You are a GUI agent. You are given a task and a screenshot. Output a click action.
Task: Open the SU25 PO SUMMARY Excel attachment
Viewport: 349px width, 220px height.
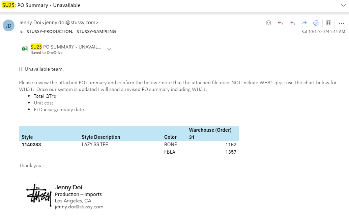(x=67, y=49)
